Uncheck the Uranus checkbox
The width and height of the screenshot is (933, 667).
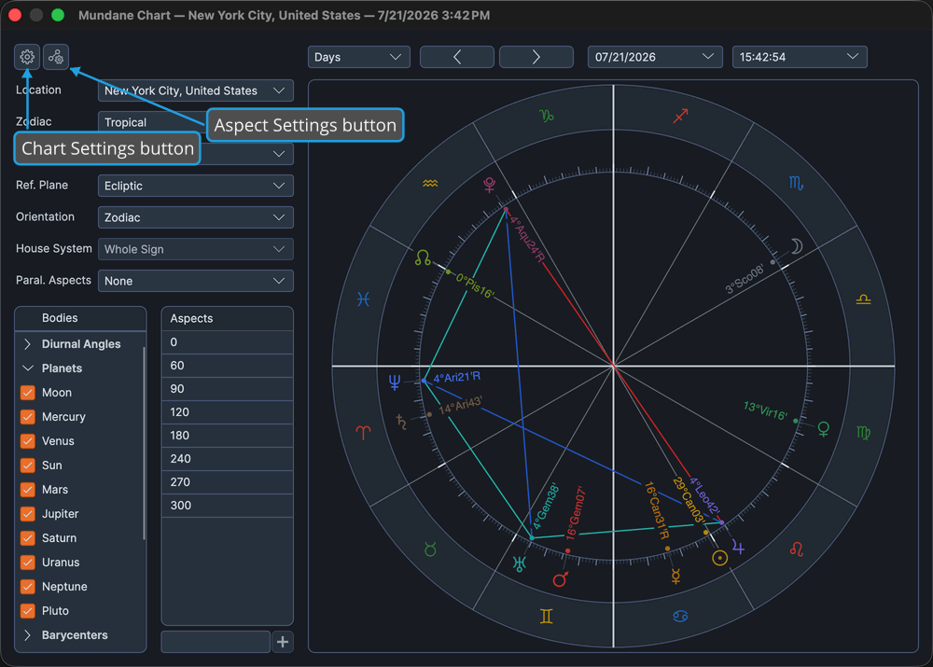pyautogui.click(x=27, y=563)
